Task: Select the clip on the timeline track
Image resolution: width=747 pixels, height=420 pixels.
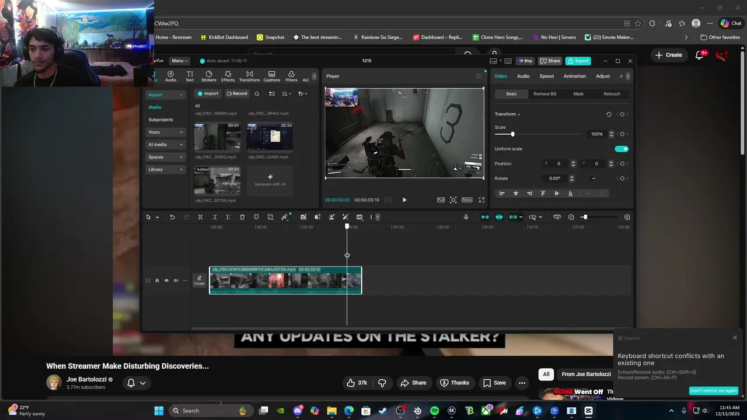Action: tap(285, 281)
